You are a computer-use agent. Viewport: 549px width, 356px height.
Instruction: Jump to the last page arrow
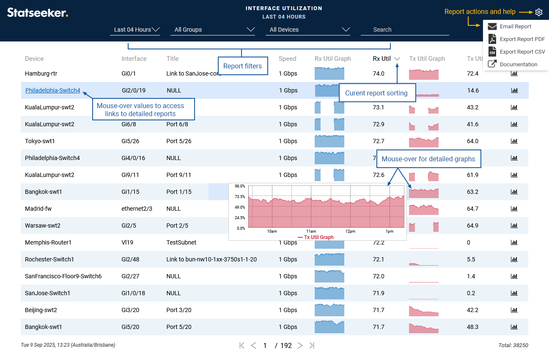(x=312, y=345)
